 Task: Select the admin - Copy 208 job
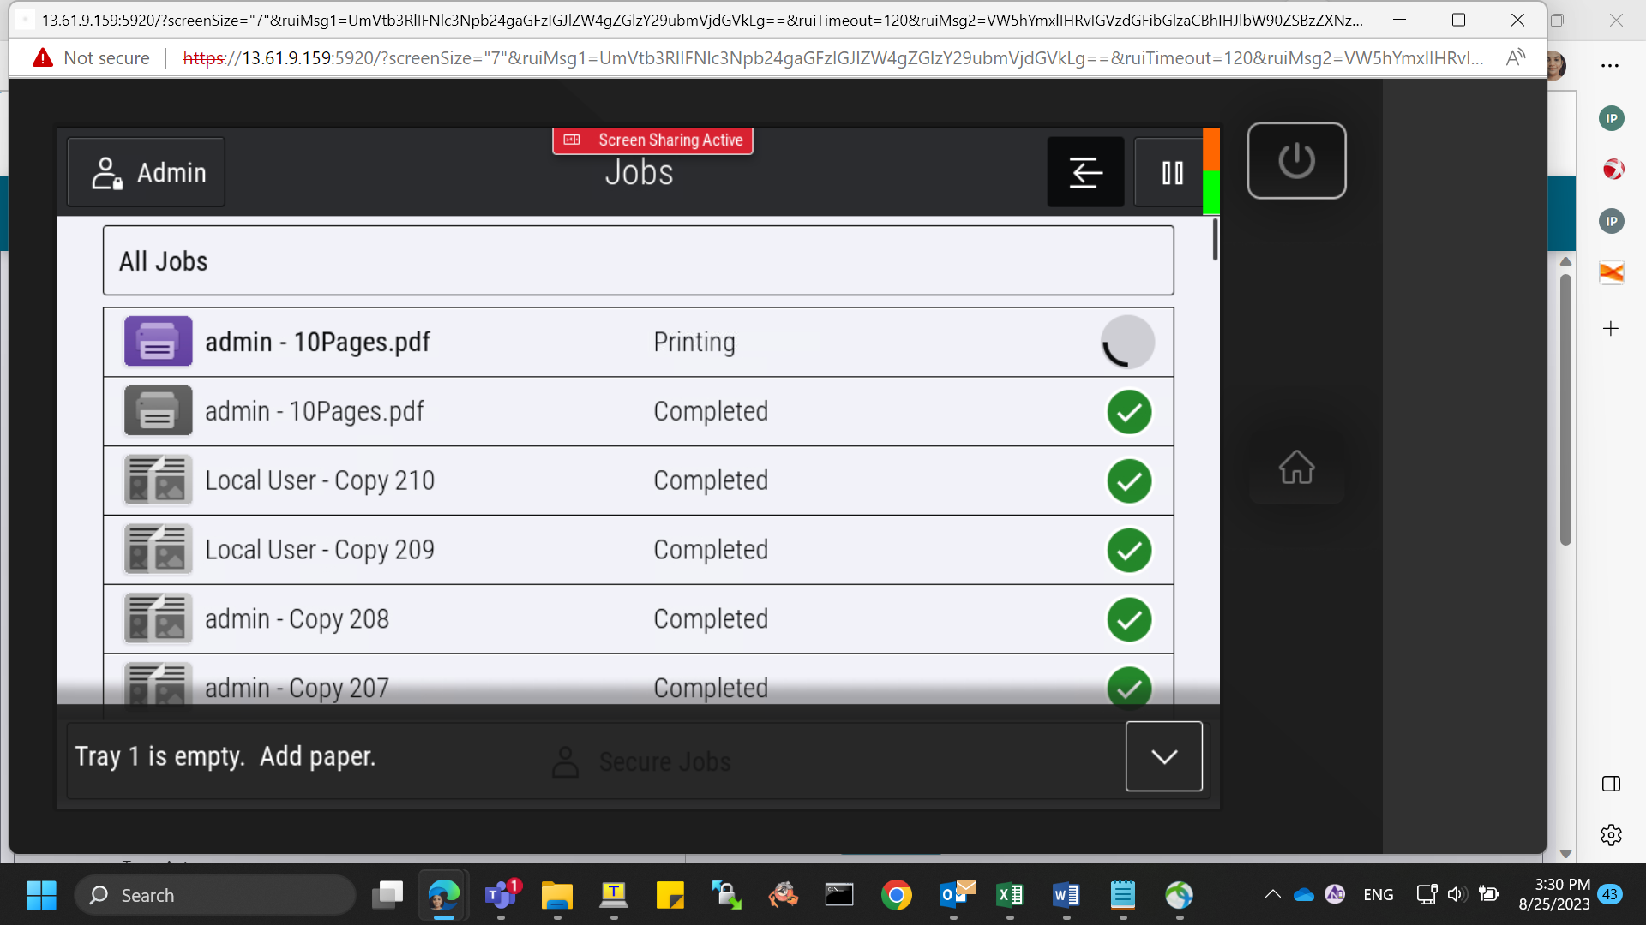(x=638, y=619)
